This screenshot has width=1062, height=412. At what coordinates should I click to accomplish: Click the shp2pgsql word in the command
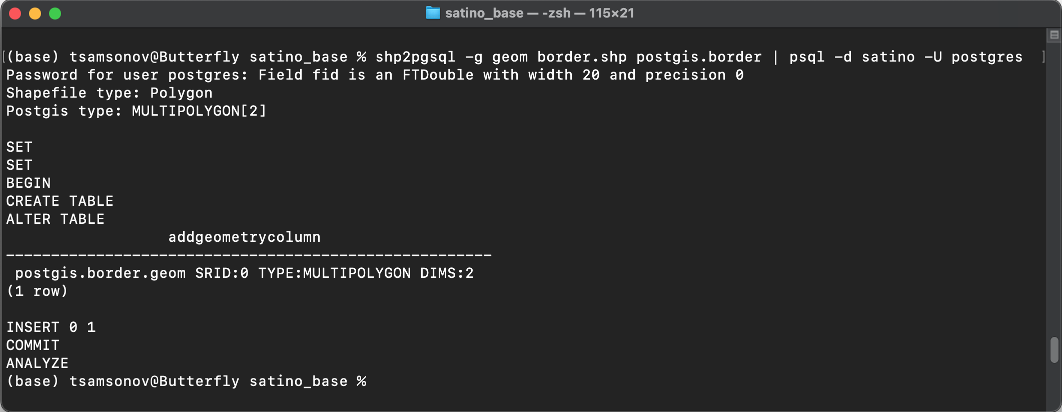[x=415, y=57]
